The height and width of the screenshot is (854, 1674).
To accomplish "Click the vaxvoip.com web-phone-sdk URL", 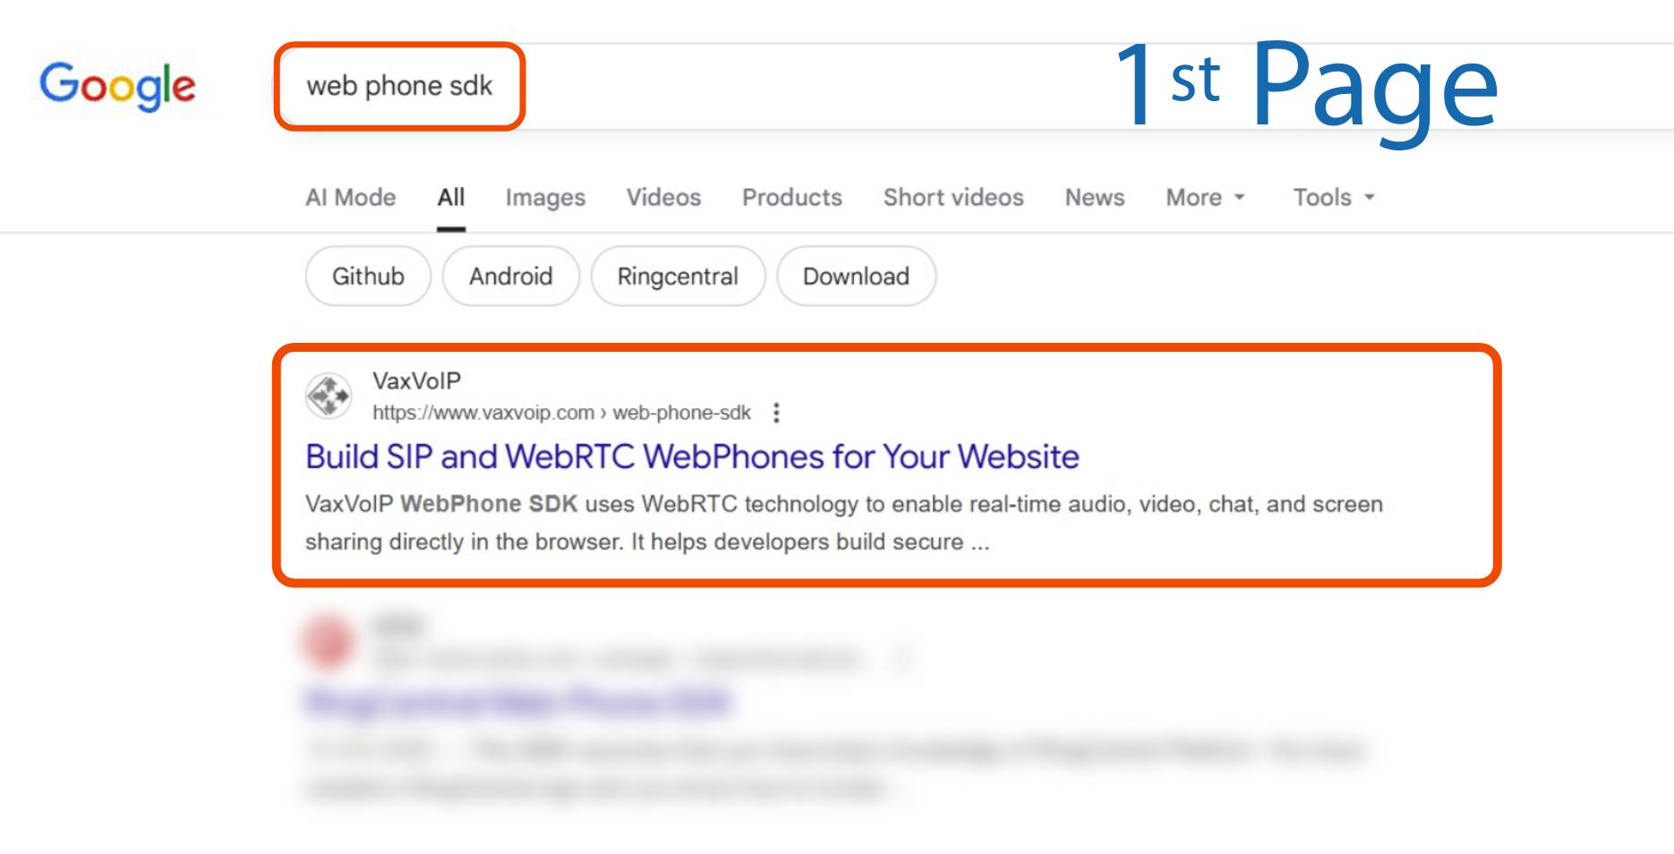I will [x=560, y=413].
